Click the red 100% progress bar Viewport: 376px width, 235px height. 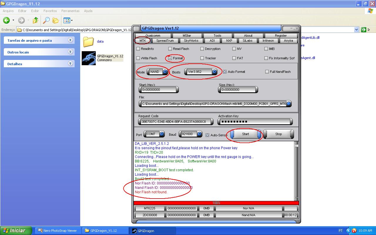pyautogui.click(x=216, y=203)
